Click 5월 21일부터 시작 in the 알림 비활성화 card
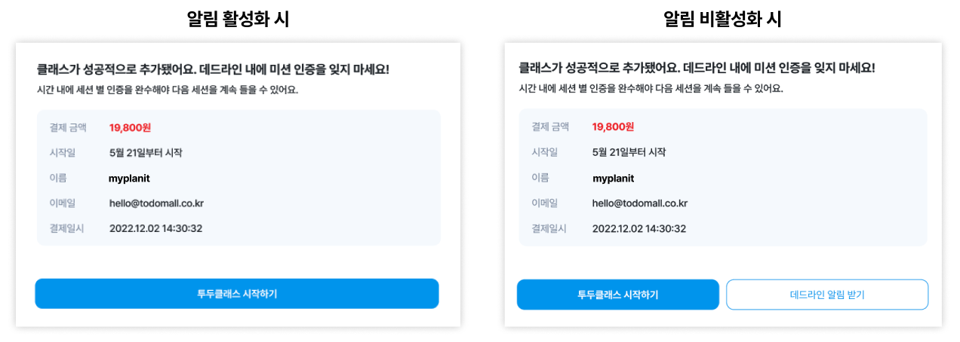 pos(629,152)
